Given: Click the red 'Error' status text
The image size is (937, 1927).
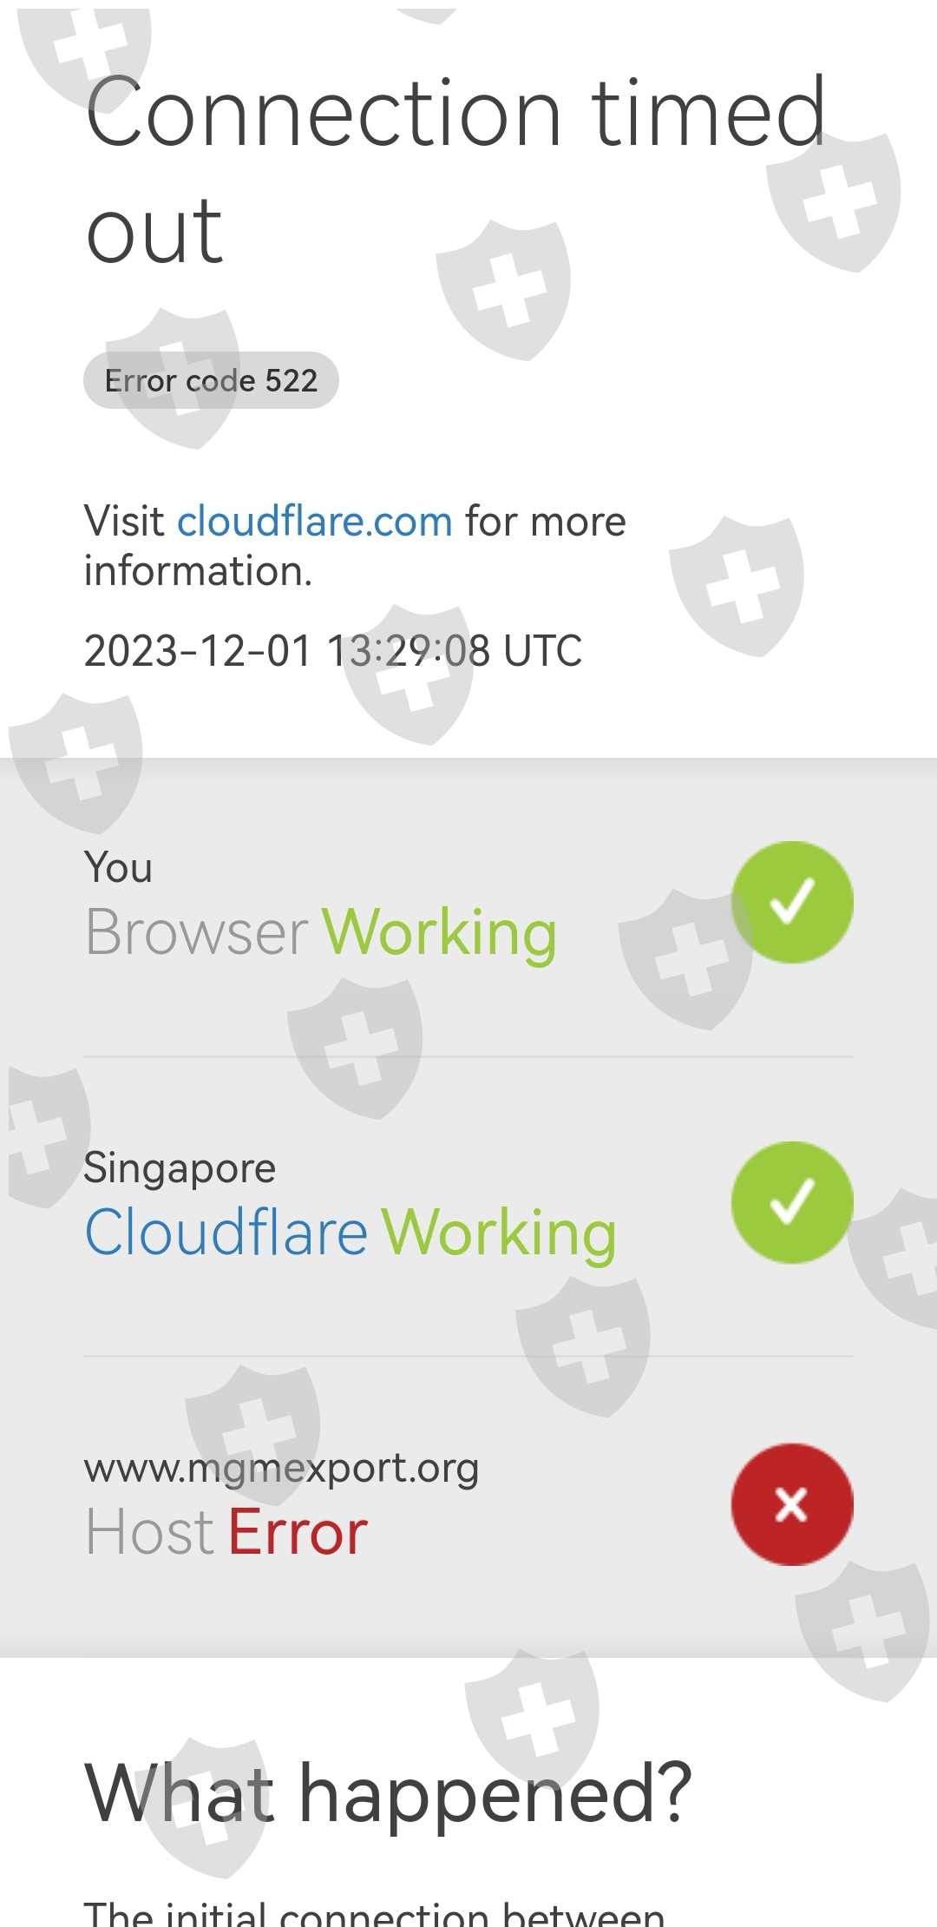Looking at the screenshot, I should (298, 1533).
